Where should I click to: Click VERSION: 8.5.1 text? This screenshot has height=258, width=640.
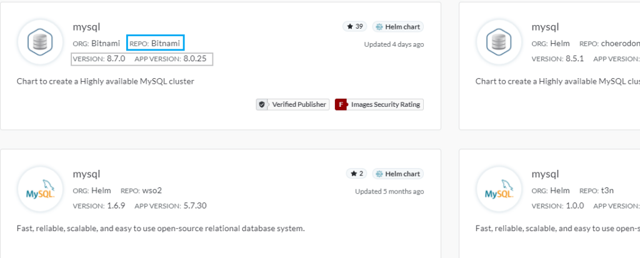point(557,59)
